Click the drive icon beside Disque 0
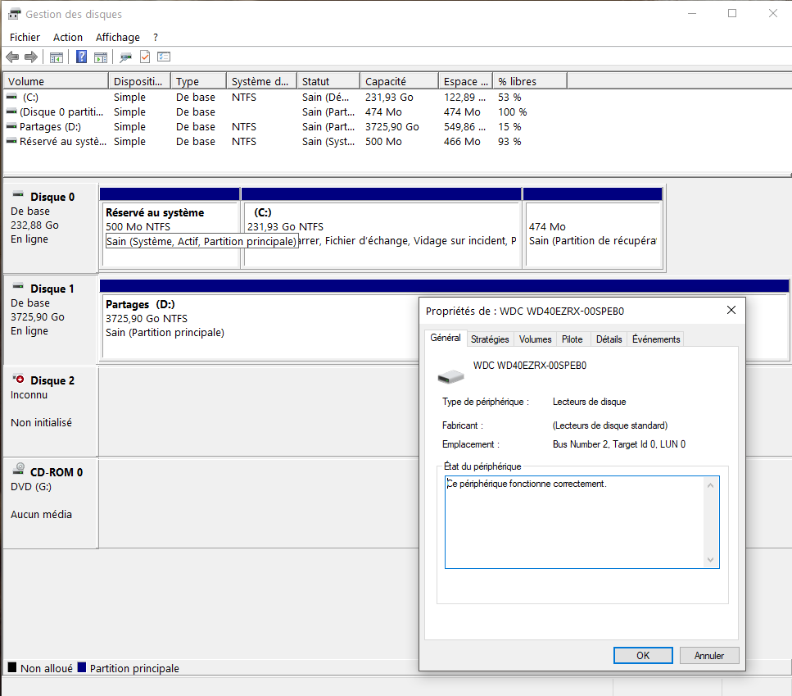792x696 pixels. (18, 194)
